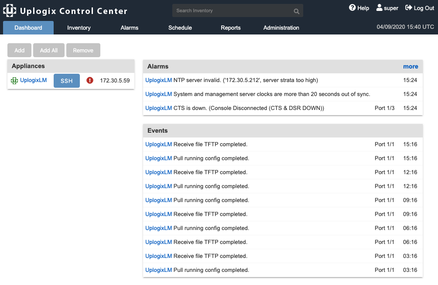The height and width of the screenshot is (285, 438).
Task: Click the Add All button
Action: pos(49,50)
